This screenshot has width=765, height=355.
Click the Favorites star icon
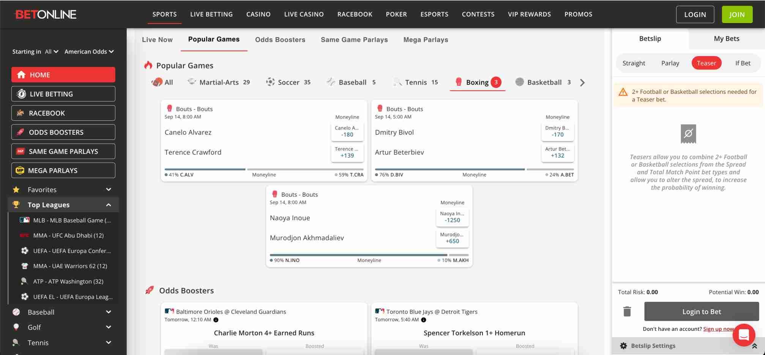point(16,189)
